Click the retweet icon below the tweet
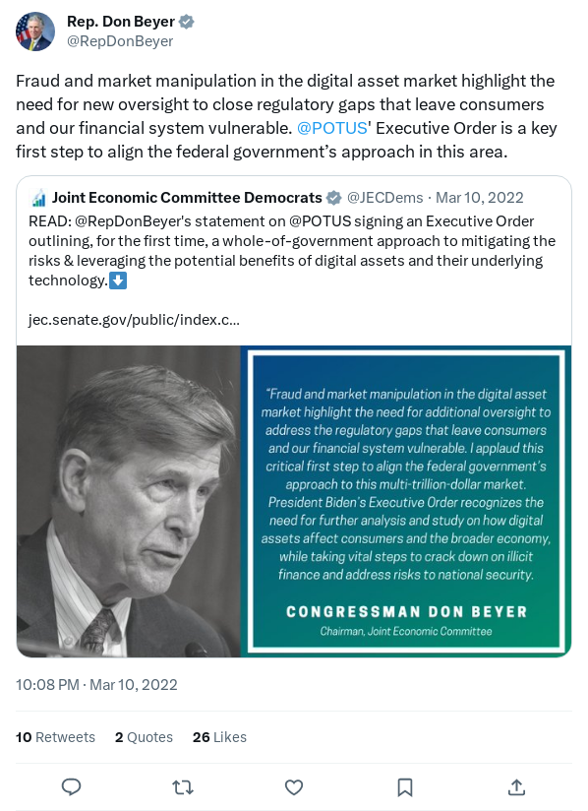Image resolution: width=588 pixels, height=811 pixels. click(182, 786)
